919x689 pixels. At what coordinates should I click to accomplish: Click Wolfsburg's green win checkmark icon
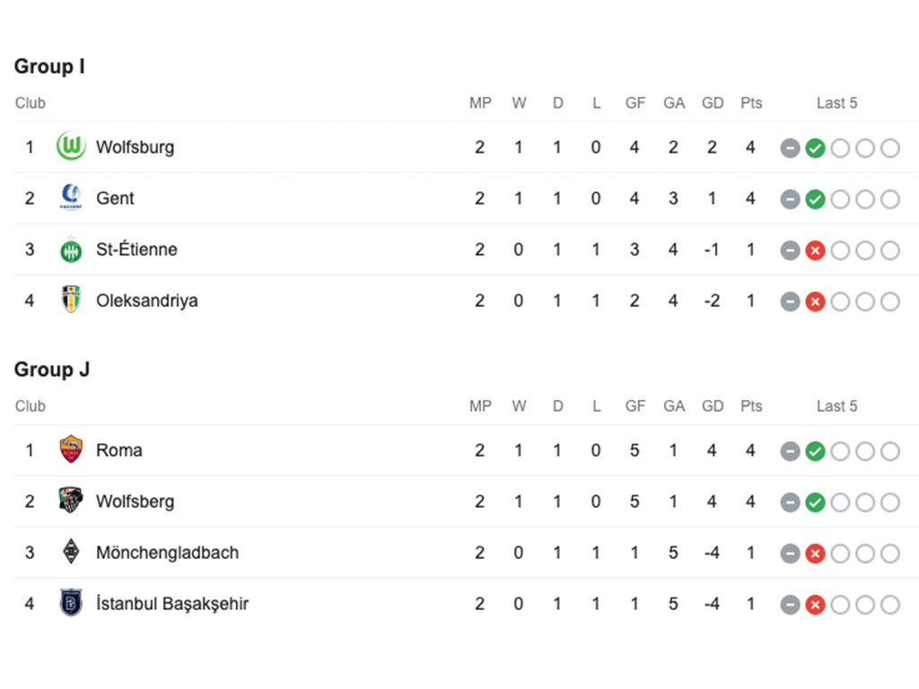pyautogui.click(x=815, y=148)
